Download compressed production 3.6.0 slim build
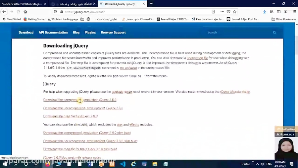 87,133
